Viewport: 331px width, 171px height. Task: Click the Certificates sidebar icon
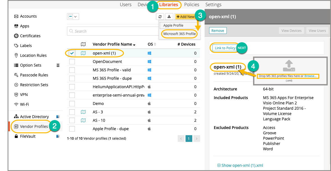point(16,36)
